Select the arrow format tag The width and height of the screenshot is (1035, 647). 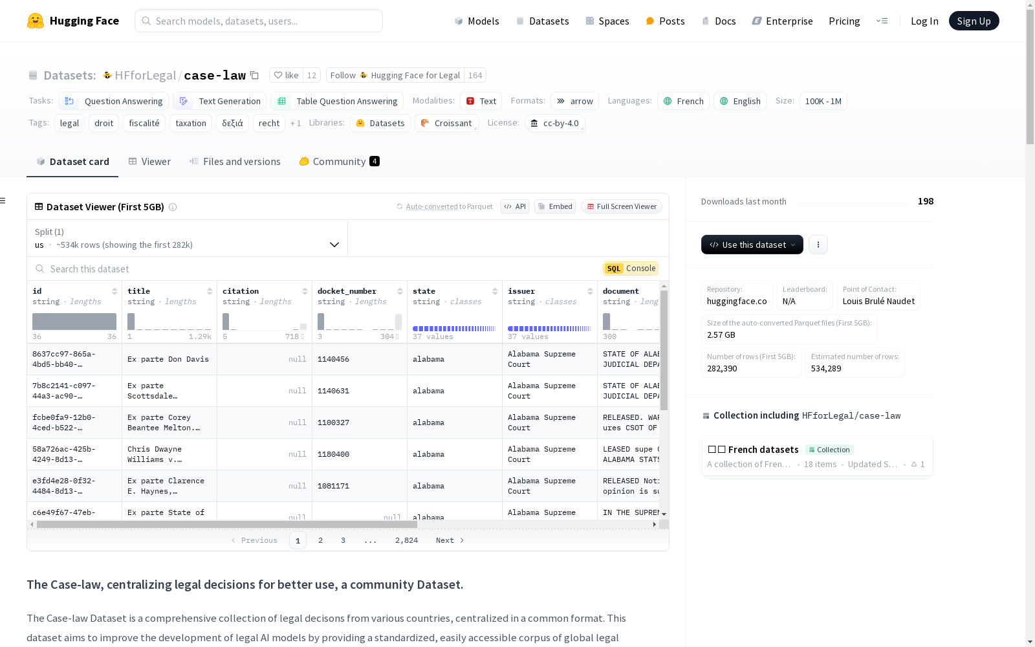pos(575,101)
